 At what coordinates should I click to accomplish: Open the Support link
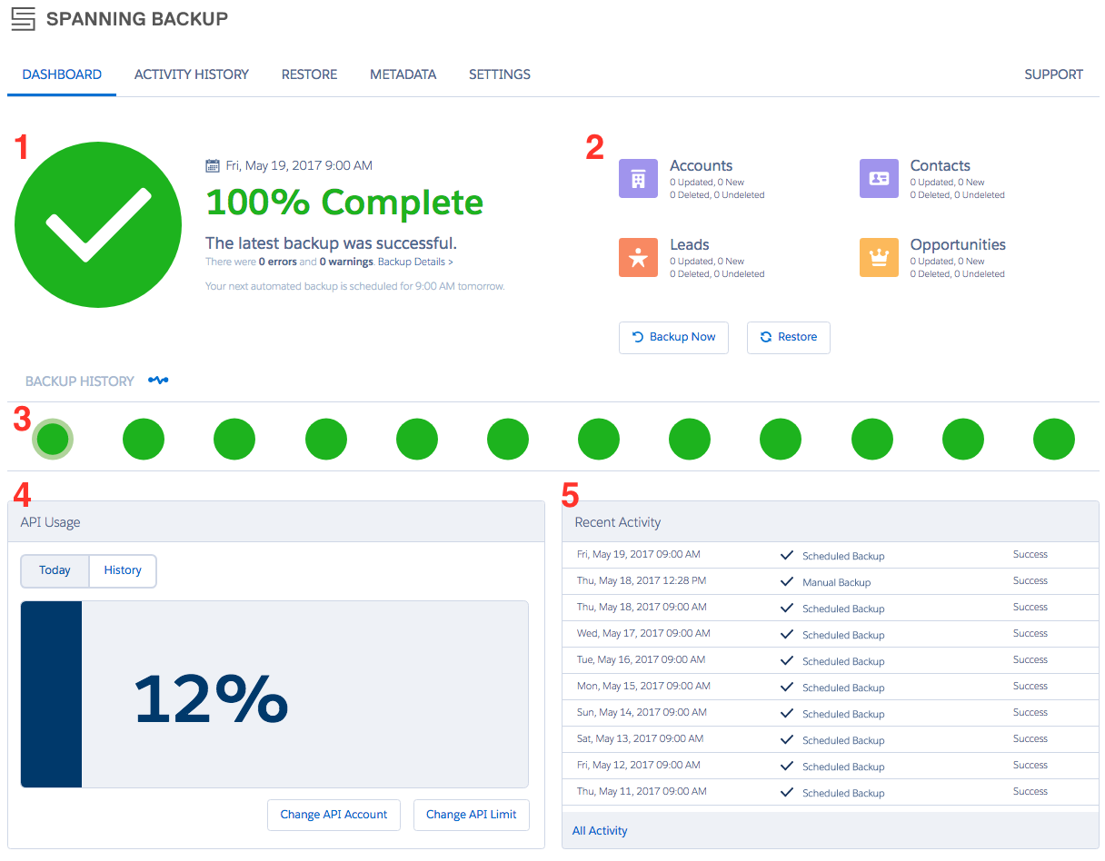click(x=1053, y=74)
